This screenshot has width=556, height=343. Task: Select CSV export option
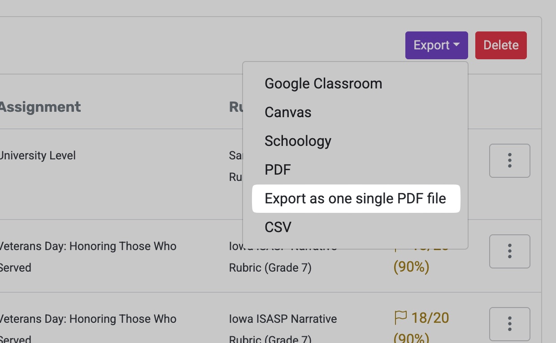tap(355, 227)
